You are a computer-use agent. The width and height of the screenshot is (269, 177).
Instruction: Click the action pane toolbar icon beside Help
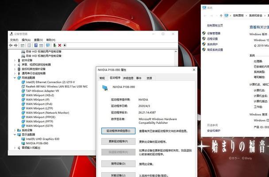tap(41, 45)
